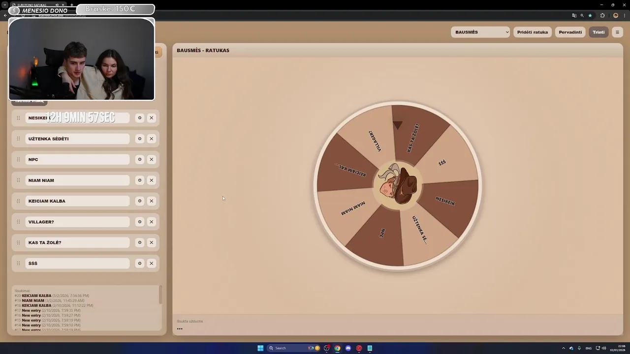This screenshot has height=354, width=630.
Task: Open settings gear for KEICIAM KALBA entry
Action: pyautogui.click(x=140, y=201)
